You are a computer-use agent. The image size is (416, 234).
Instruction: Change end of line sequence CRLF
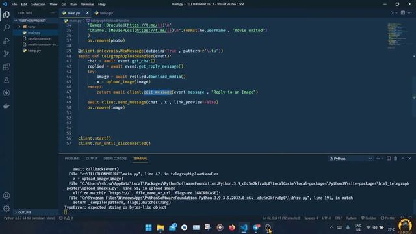pos(338,218)
